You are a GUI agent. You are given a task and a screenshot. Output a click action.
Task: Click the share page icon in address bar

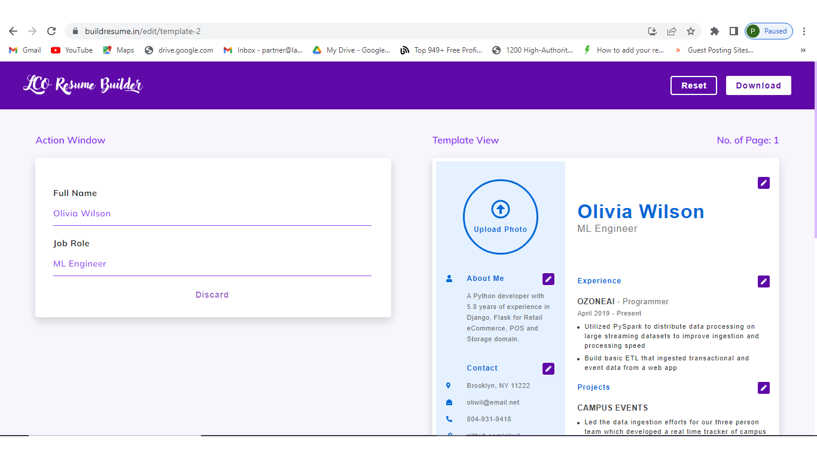pyautogui.click(x=672, y=31)
